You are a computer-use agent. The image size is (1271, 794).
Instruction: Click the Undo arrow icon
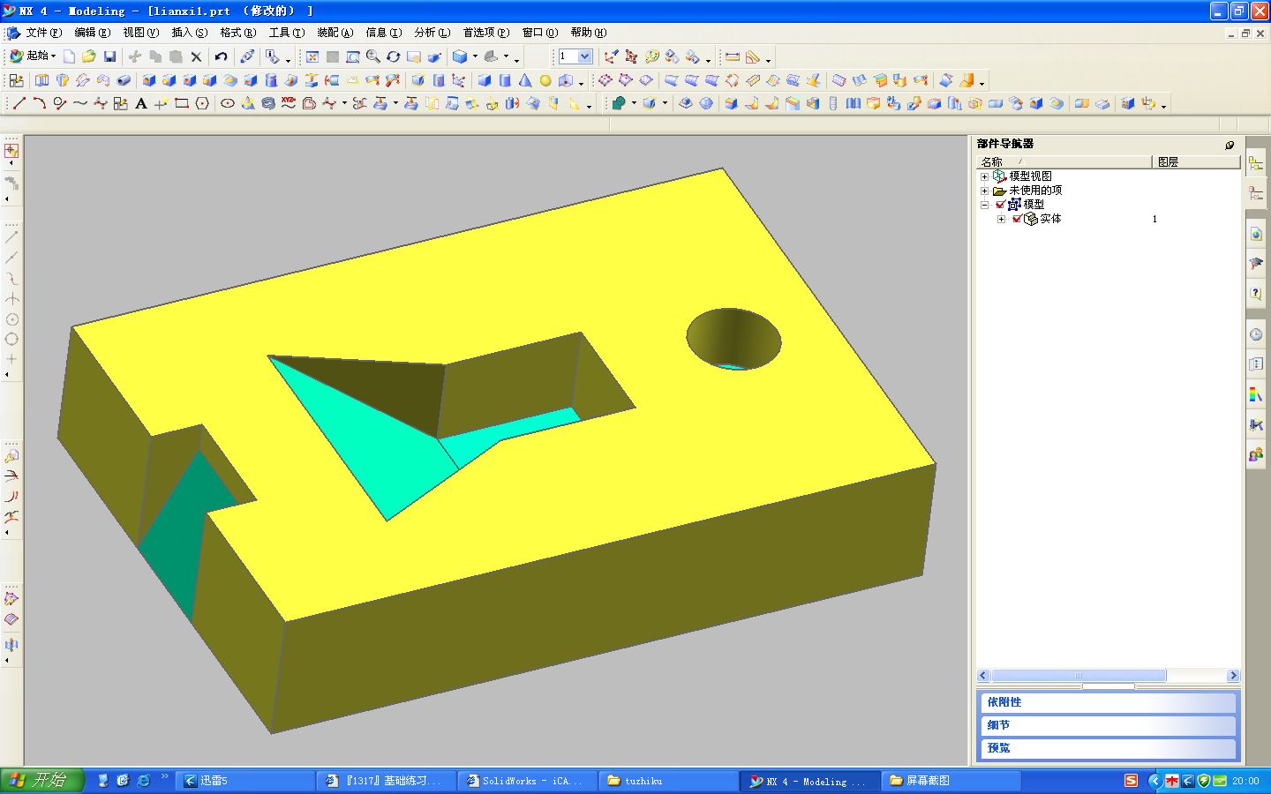(221, 56)
